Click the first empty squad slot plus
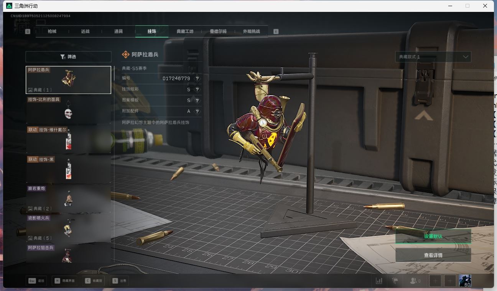 (x=435, y=281)
